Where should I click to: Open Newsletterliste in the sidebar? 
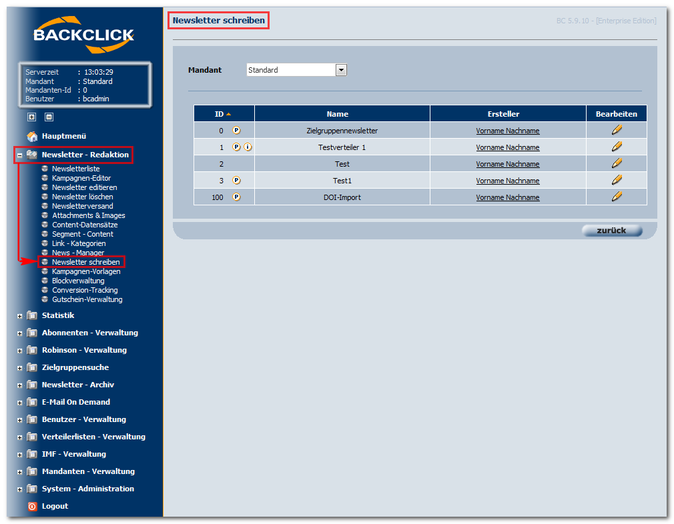[x=75, y=169]
